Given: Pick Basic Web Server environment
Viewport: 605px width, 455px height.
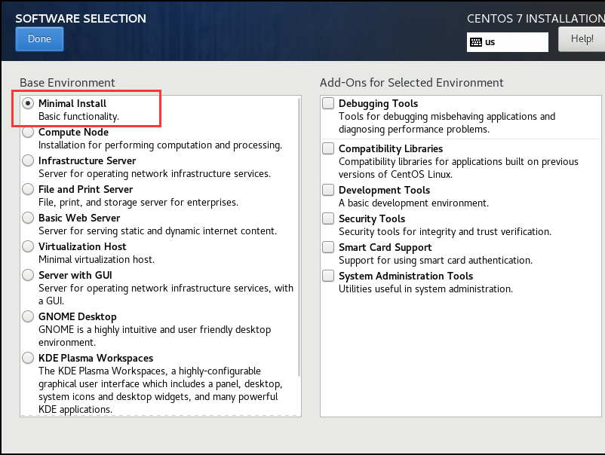Looking at the screenshot, I should [28, 218].
